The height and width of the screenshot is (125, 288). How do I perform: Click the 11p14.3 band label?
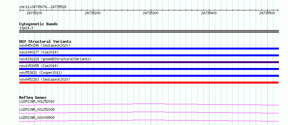point(26,28)
